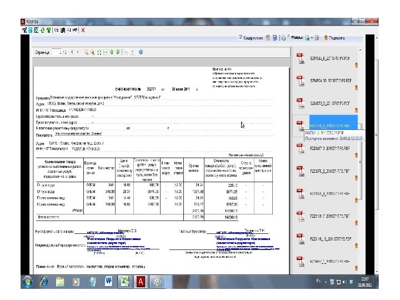Click the green lock icon in top toolbar
Screen dimensions: 400x300
click(x=48, y=30)
